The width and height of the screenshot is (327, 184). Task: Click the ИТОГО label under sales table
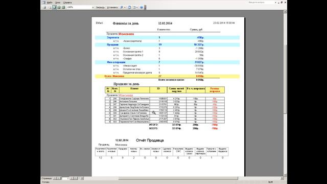(153, 125)
